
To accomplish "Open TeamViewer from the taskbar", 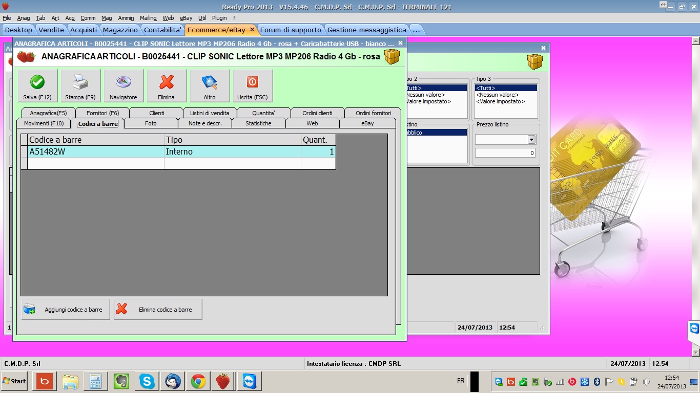I will pos(250,381).
